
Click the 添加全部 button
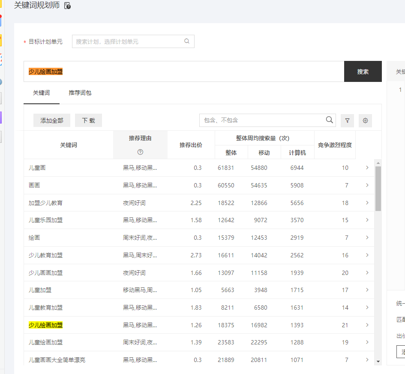(x=52, y=121)
